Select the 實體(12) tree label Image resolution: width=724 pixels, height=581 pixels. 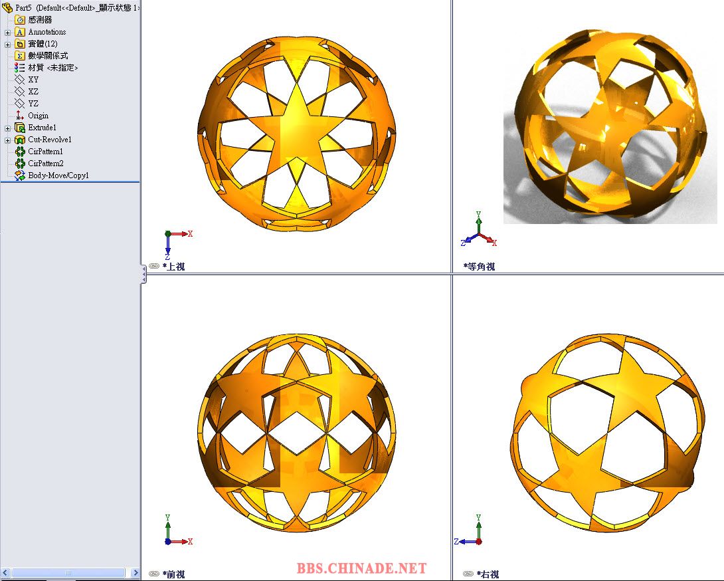coord(43,44)
